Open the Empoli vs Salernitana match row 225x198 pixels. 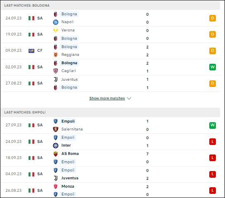110,125
